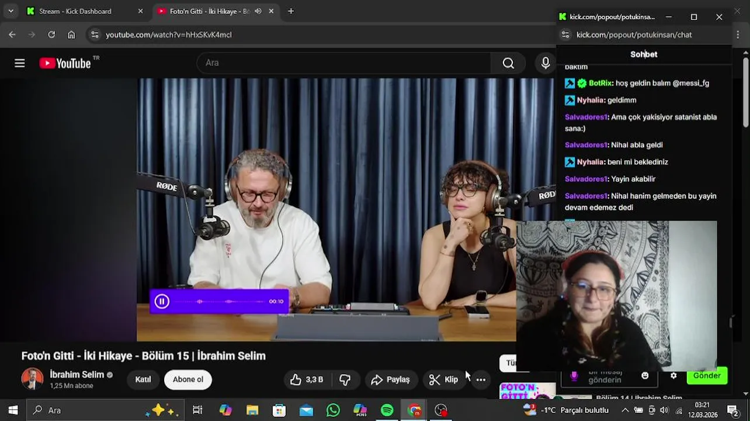This screenshot has height=421, width=750.
Task: Click the youtube.com address bar URL
Action: (168, 34)
